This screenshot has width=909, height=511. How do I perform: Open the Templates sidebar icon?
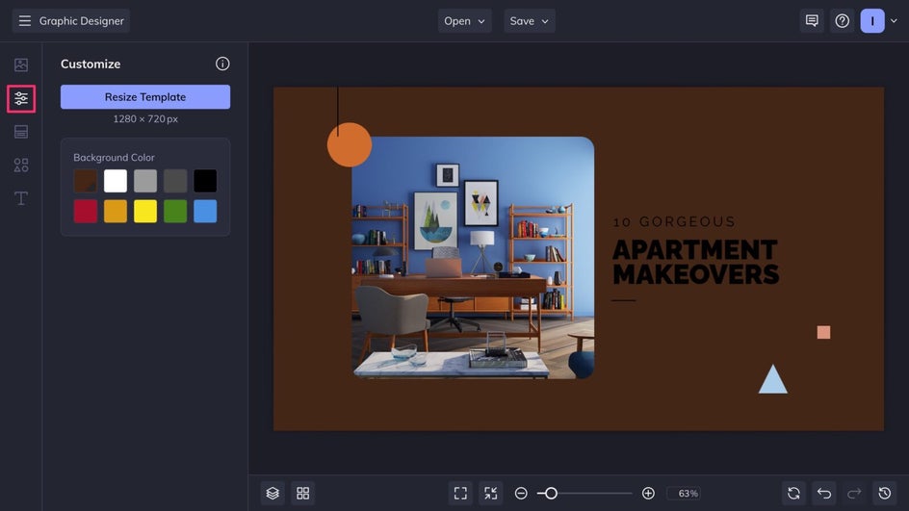coord(21,132)
